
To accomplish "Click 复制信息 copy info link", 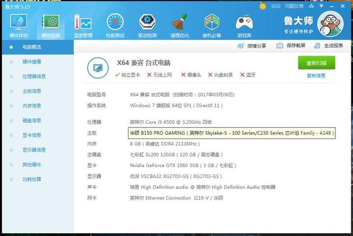I will (316, 76).
